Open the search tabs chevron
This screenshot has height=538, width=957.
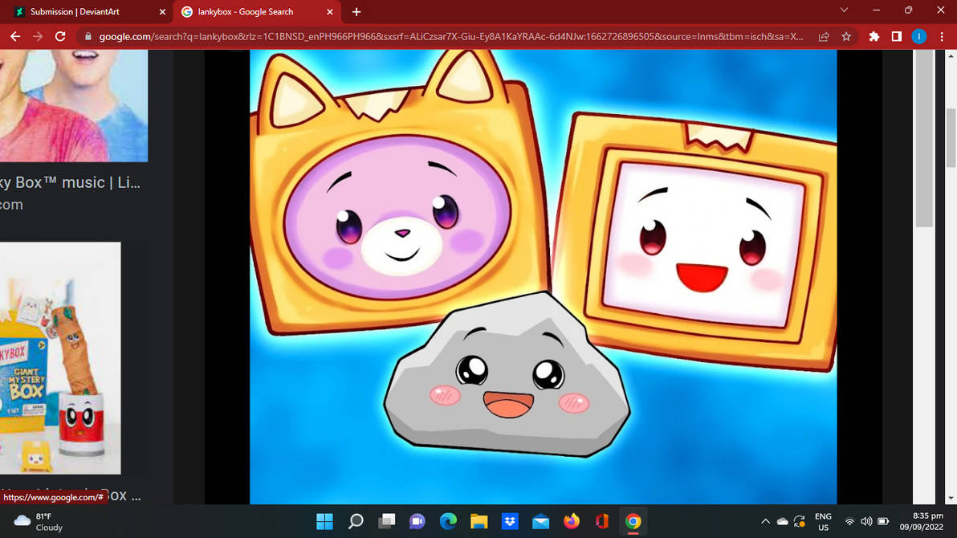(844, 11)
